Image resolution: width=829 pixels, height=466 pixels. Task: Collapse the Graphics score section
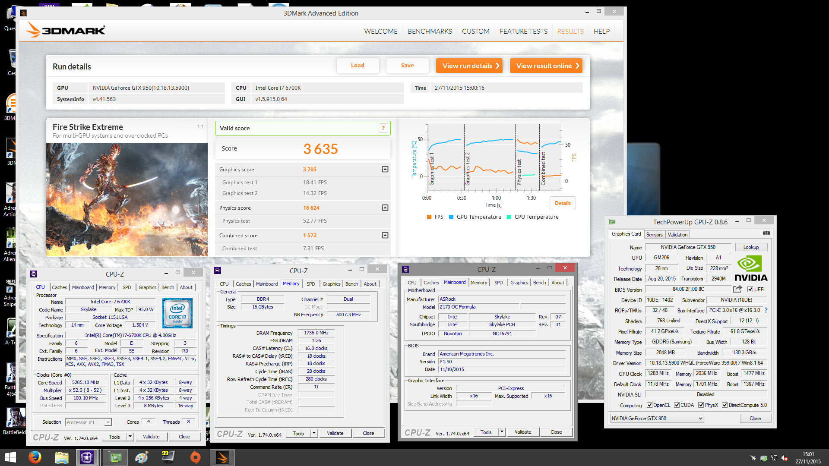pos(385,170)
